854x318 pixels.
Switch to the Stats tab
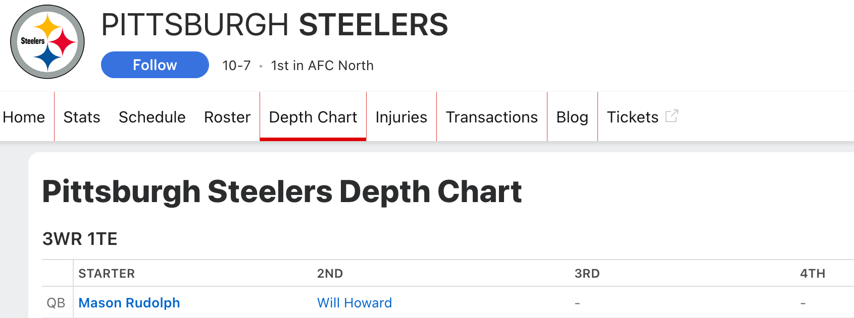(x=82, y=117)
